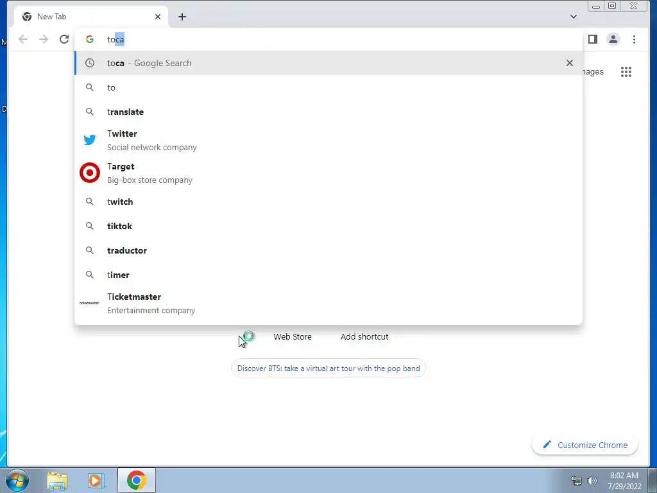The height and width of the screenshot is (493, 657).
Task: Click the Chrome taskbar icon
Action: (x=137, y=480)
